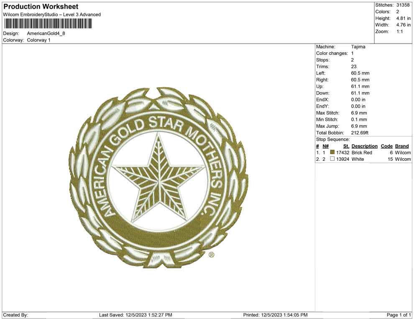Click the 'Printed' timestamp in footer

tap(276, 315)
